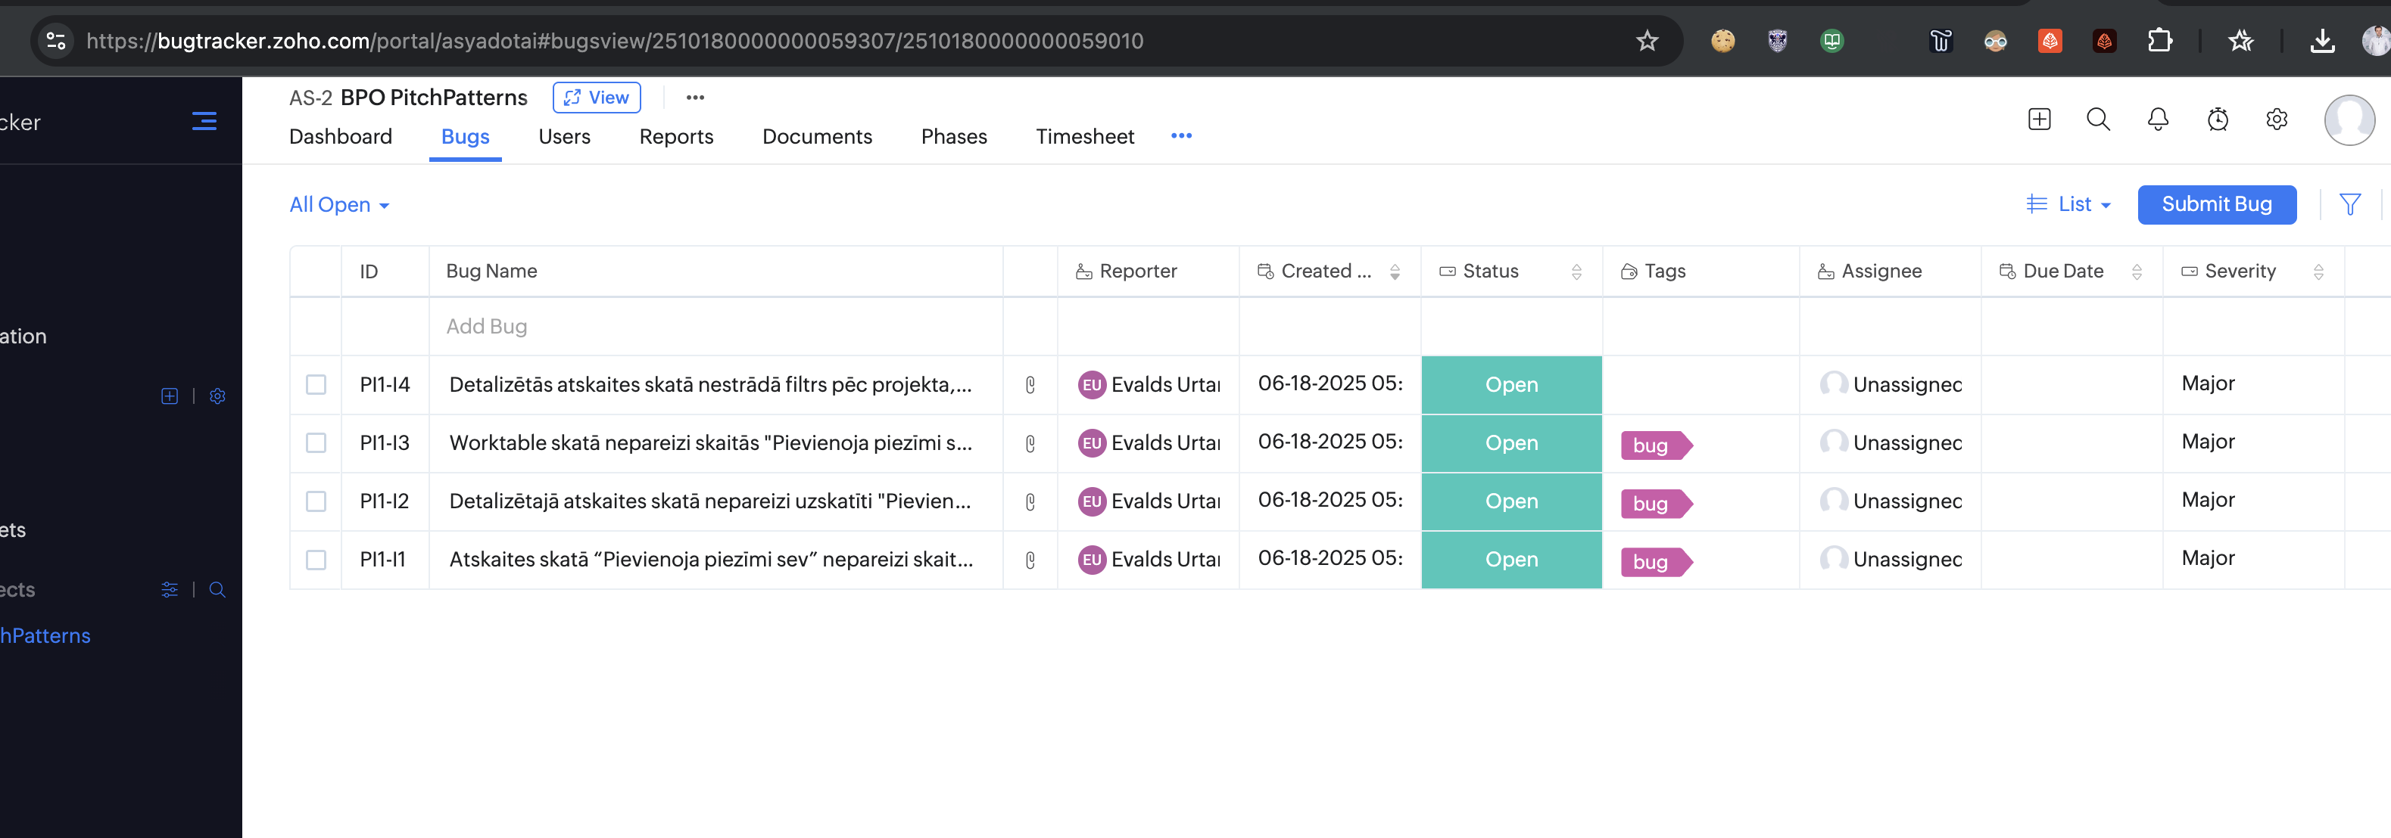Open bug 'Worktable skatā nepareizi skaitās'
Image resolution: width=2391 pixels, height=838 pixels.
coord(710,443)
